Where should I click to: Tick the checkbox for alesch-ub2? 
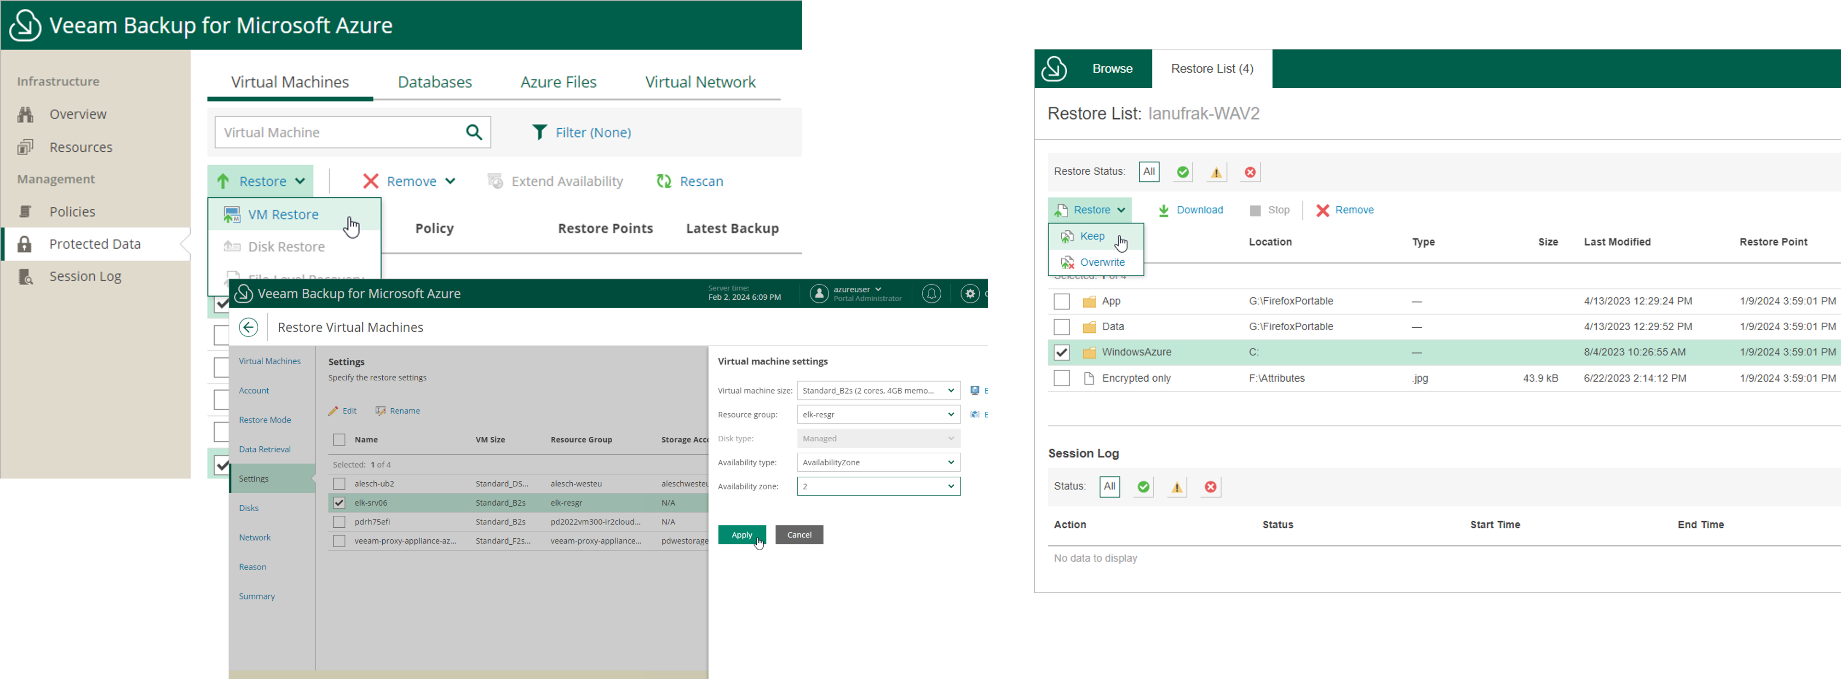(x=339, y=484)
